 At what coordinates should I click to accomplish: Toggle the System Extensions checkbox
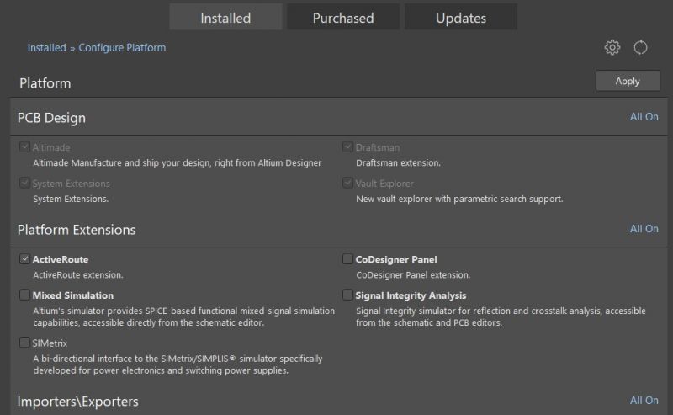[x=24, y=183]
